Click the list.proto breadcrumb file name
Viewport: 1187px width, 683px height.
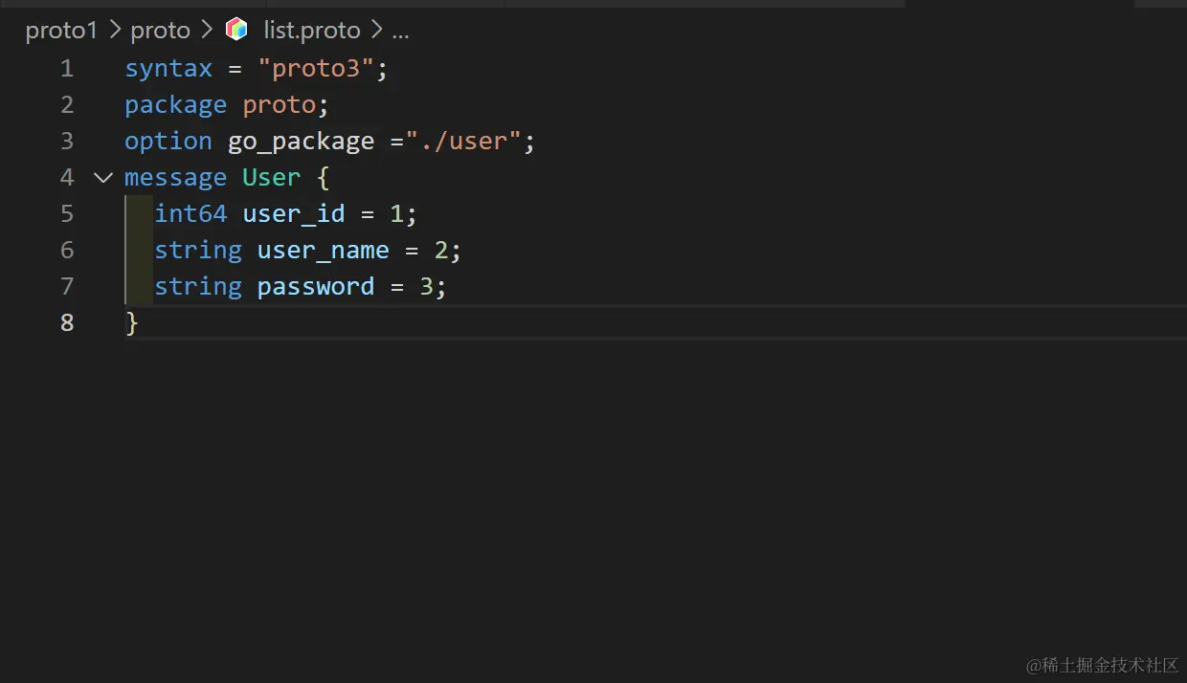click(312, 31)
